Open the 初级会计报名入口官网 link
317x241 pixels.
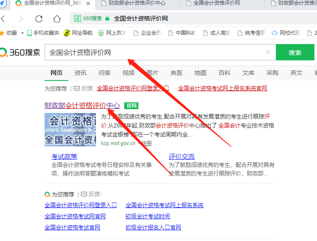[x=153, y=227]
